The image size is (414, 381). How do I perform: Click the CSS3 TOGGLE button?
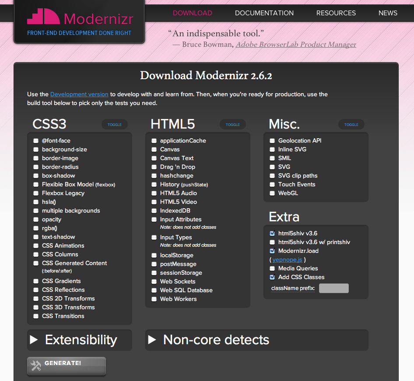[x=115, y=125]
